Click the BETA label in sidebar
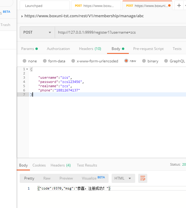 [x=6, y=12]
